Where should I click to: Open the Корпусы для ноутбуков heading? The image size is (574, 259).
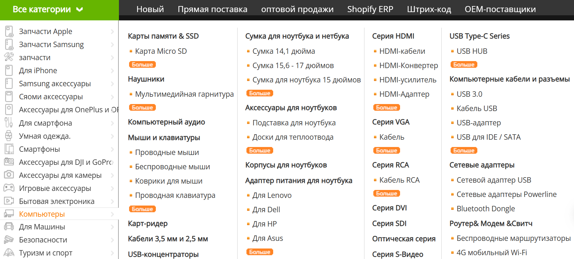coord(286,165)
